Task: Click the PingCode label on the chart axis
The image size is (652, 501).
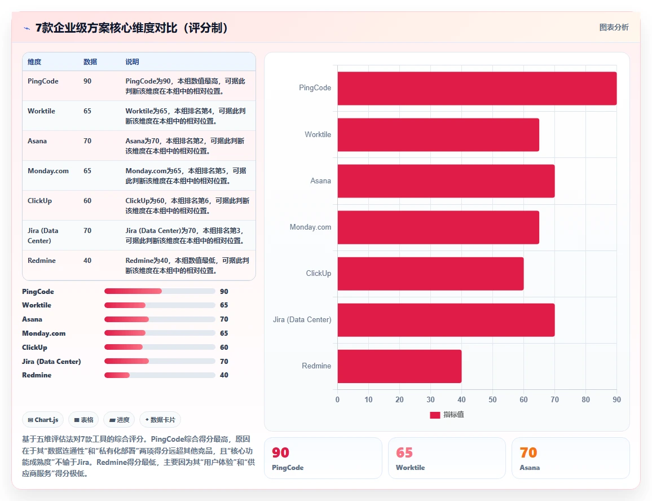Action: click(315, 88)
